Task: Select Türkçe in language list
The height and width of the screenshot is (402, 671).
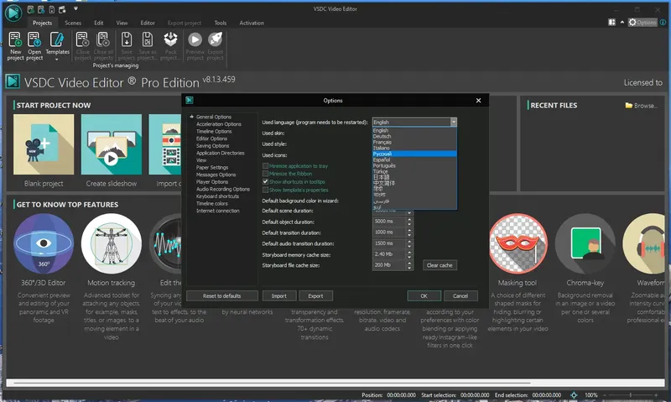Action: click(x=414, y=171)
